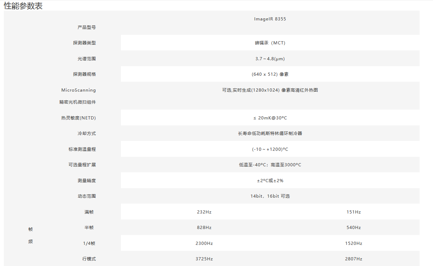433x266 pixels.
Task: Select the 冷却方式 label
Action: pyautogui.click(x=87, y=134)
